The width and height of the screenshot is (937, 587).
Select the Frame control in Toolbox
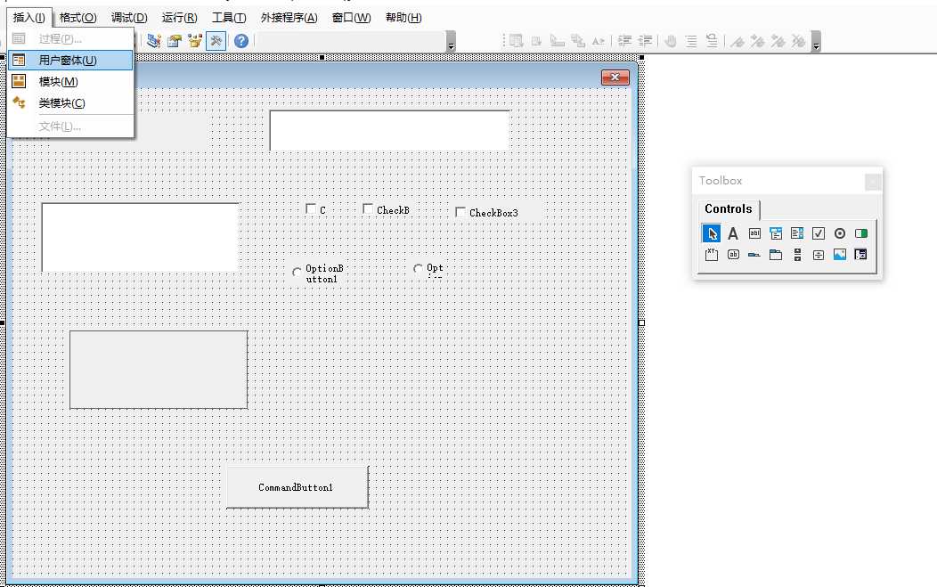(x=711, y=255)
